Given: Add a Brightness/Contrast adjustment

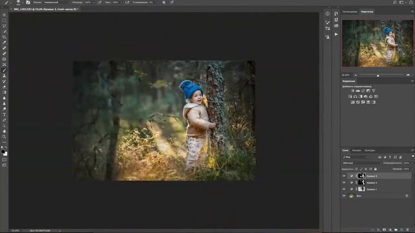Looking at the screenshot, I should [x=353, y=91].
